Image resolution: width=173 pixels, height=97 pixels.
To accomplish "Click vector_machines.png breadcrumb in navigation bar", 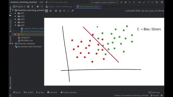I will [56, 2].
